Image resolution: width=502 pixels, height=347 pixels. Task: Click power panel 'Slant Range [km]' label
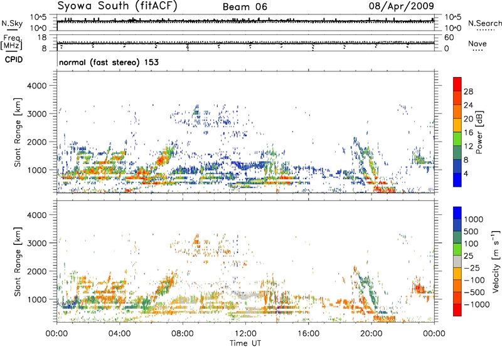[18, 132]
